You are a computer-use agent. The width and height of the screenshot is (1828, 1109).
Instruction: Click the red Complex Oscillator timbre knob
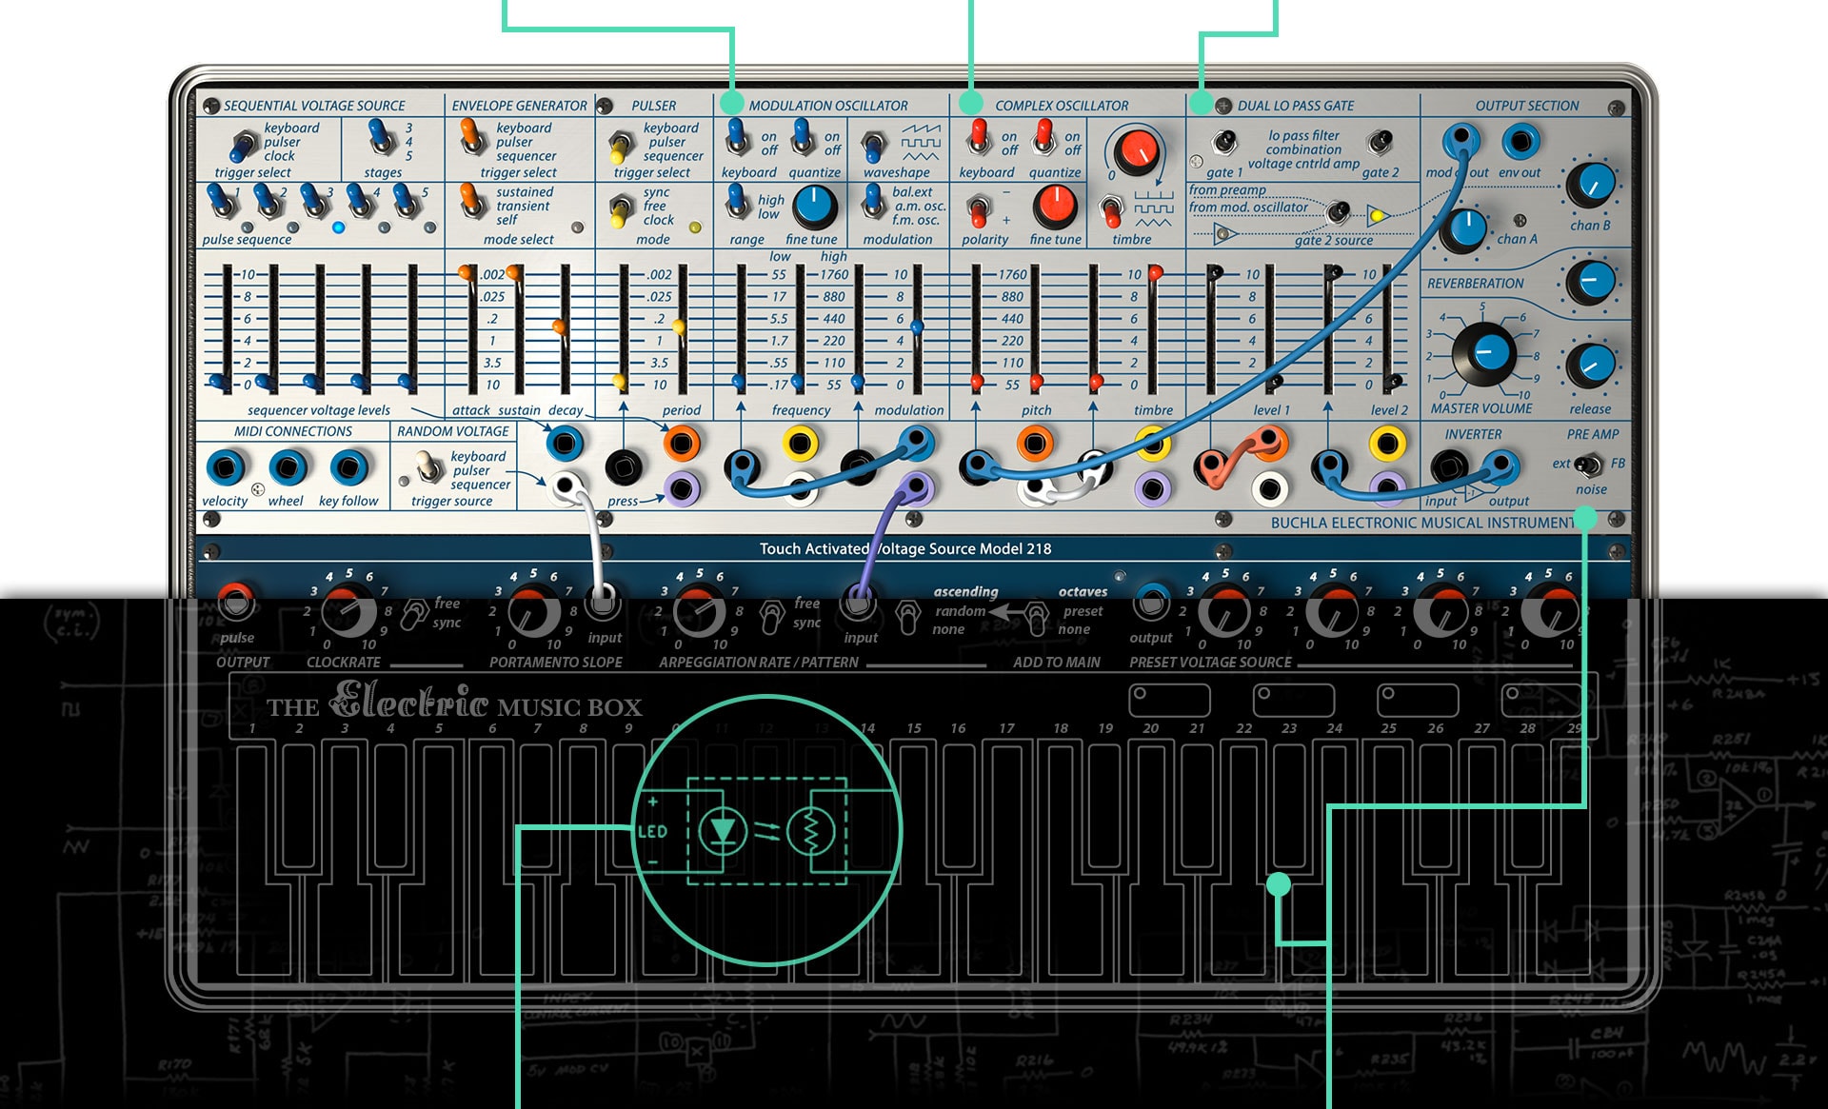(x=1135, y=150)
